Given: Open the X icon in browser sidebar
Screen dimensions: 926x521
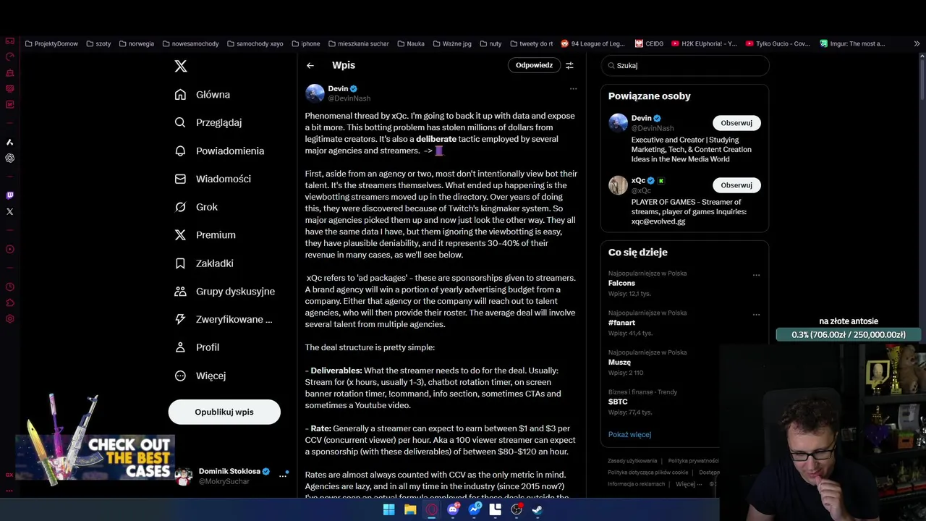Looking at the screenshot, I should (x=9, y=212).
